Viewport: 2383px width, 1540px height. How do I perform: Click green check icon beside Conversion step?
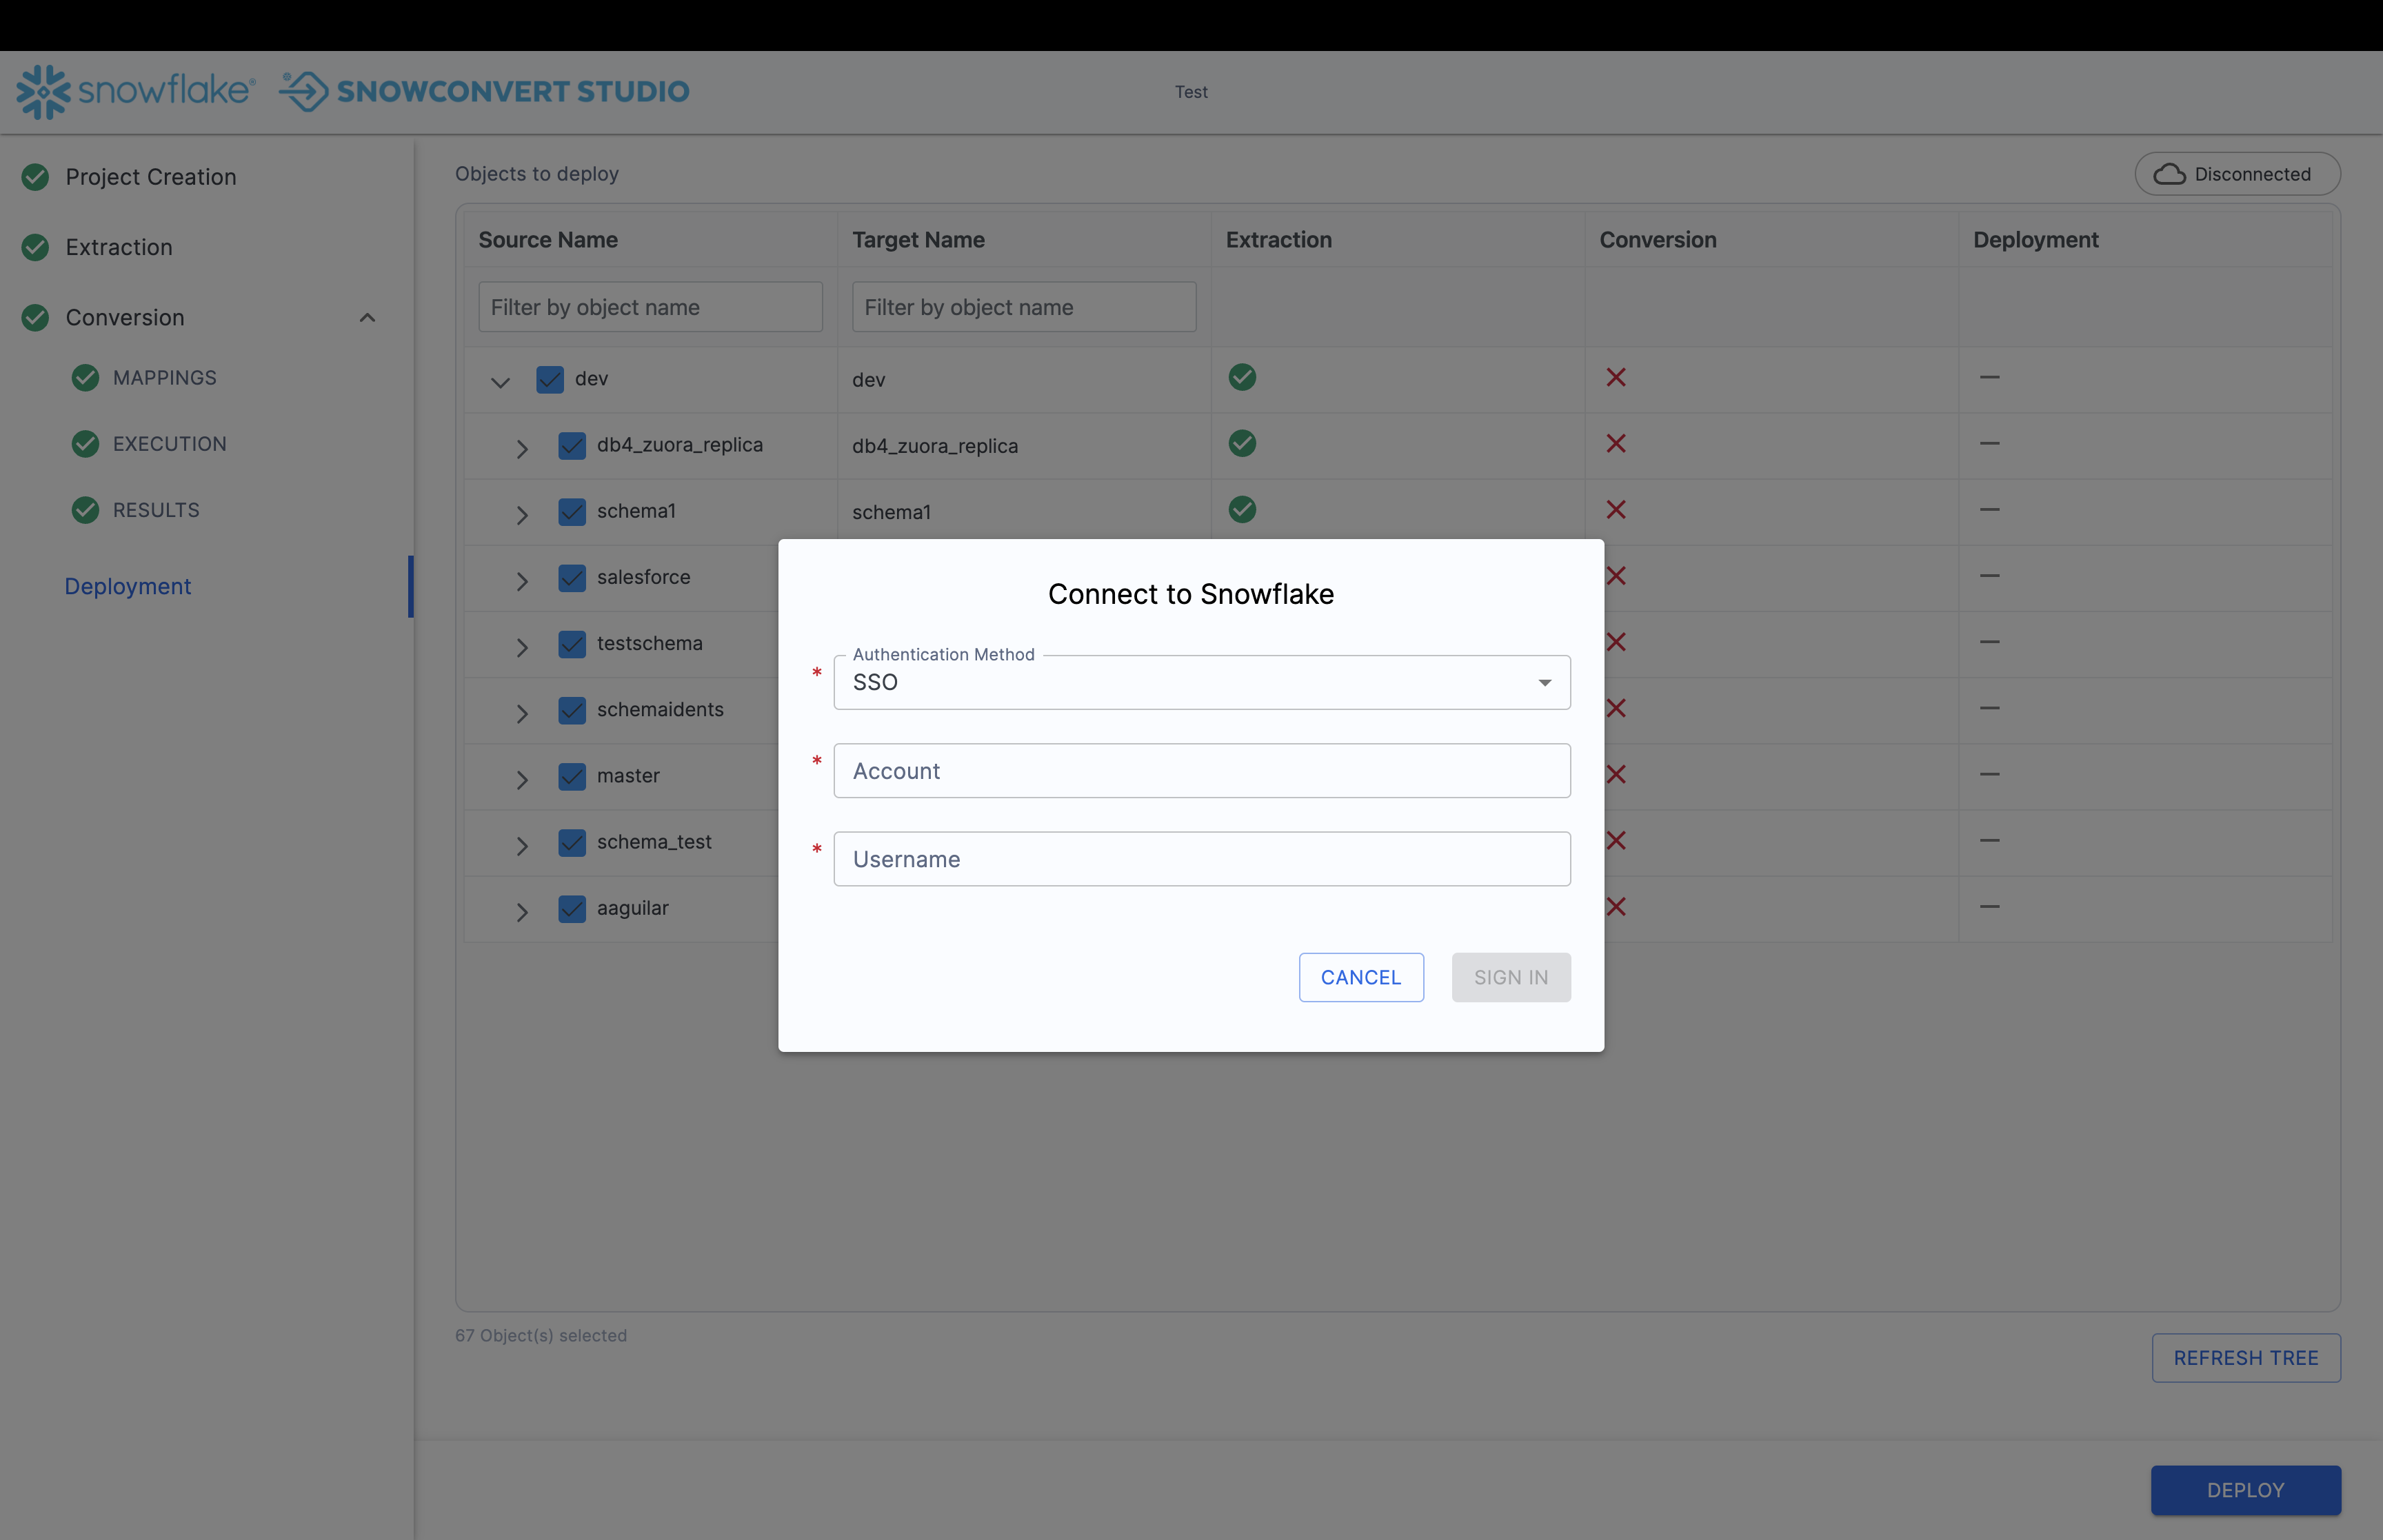click(x=35, y=318)
